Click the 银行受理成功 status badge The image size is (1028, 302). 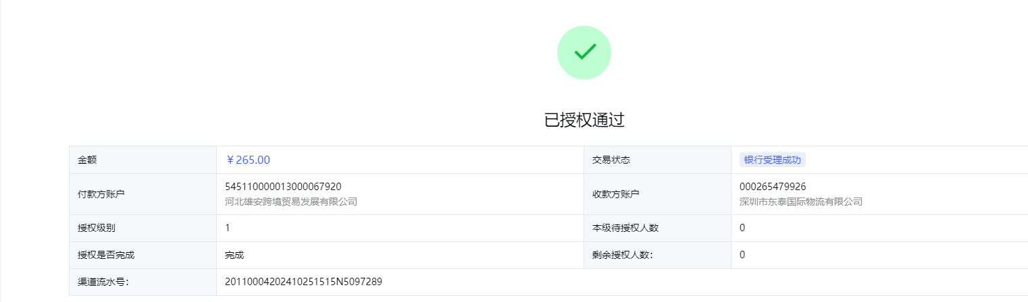click(x=773, y=160)
